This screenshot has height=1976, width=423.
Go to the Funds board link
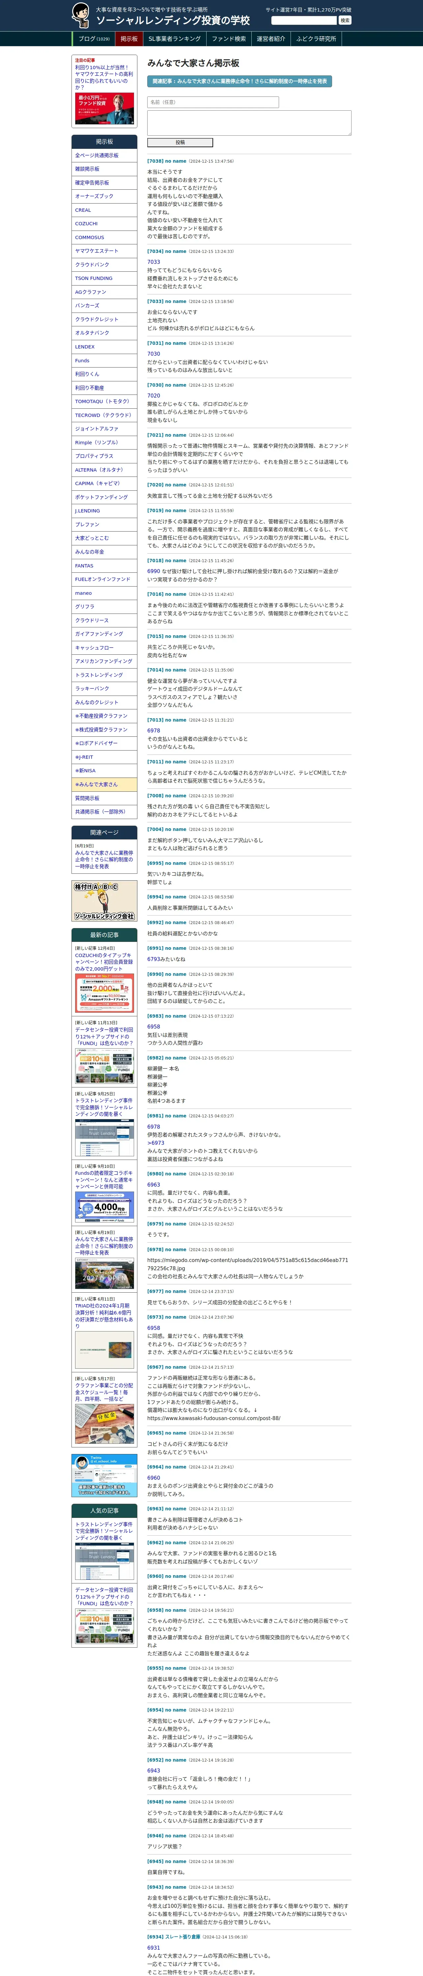[104, 361]
